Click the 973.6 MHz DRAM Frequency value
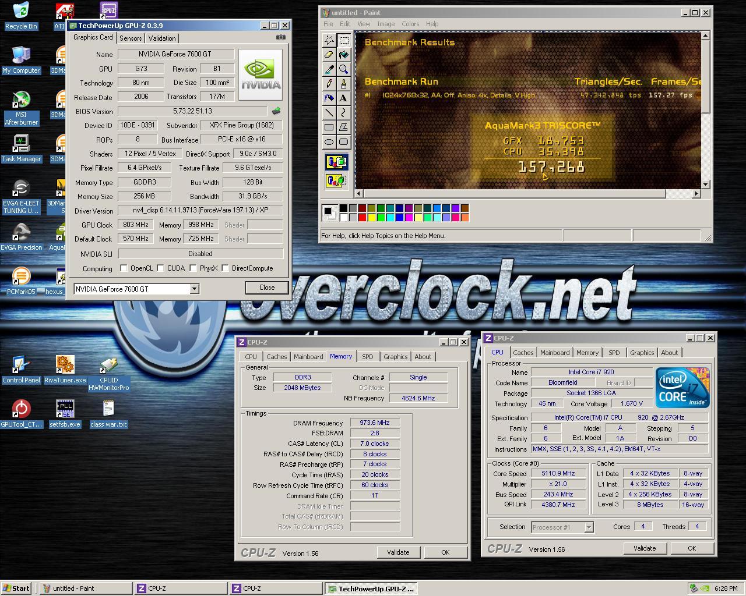 coord(375,423)
